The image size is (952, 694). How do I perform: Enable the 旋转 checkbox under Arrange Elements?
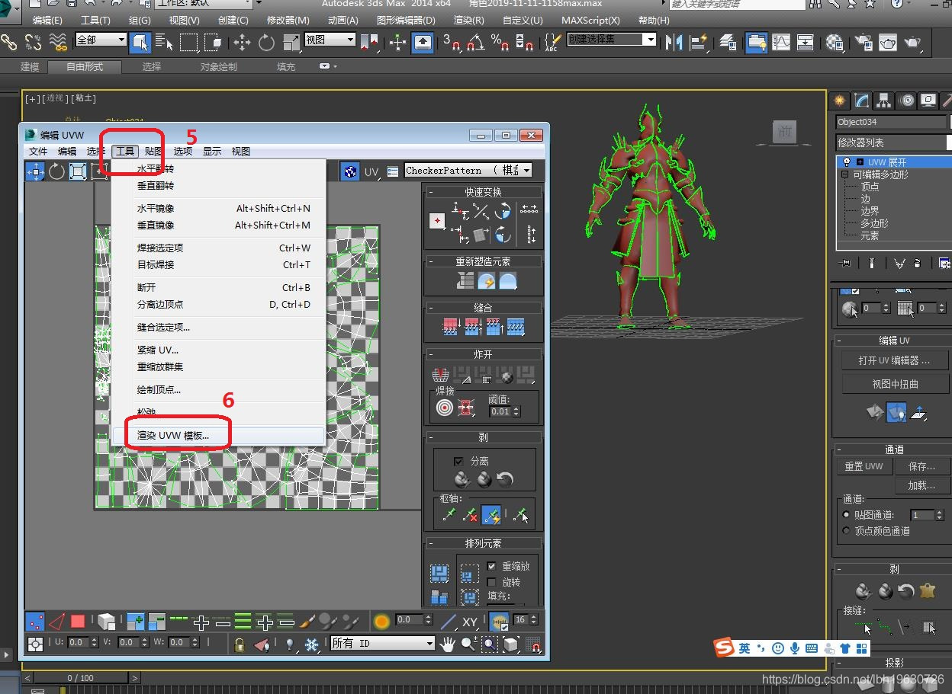(x=491, y=582)
